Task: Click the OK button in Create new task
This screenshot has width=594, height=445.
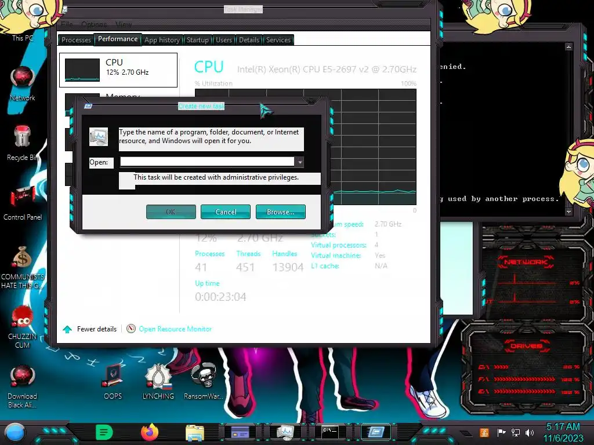Action: click(171, 212)
